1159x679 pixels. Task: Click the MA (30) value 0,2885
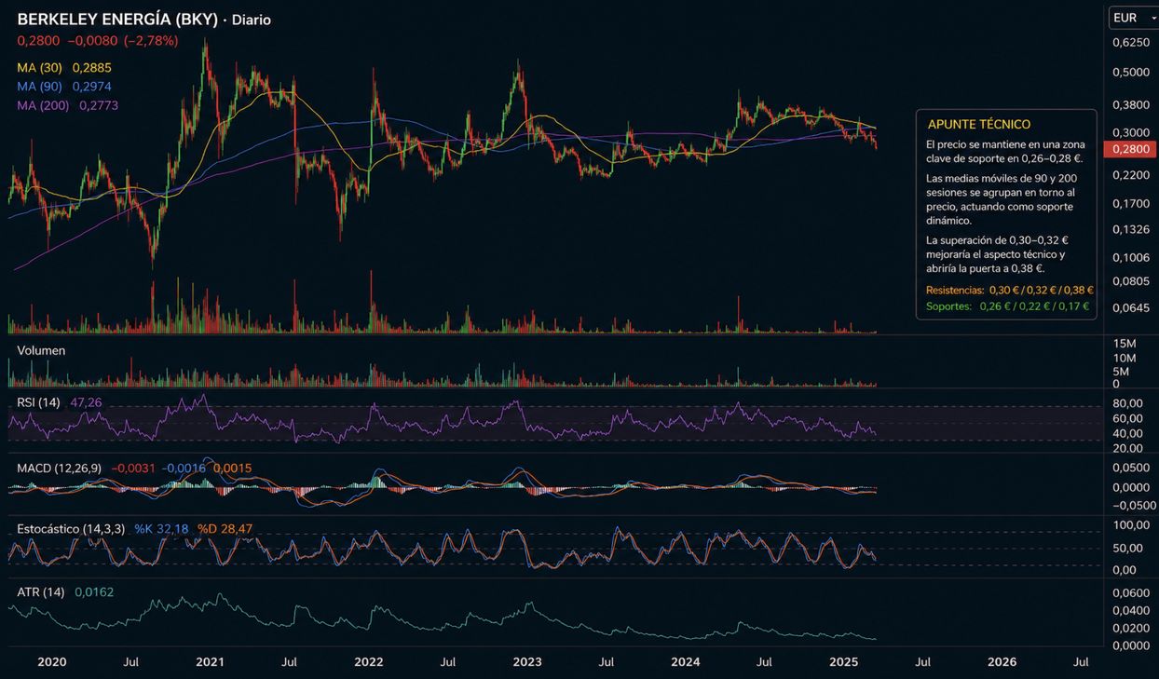pos(91,68)
